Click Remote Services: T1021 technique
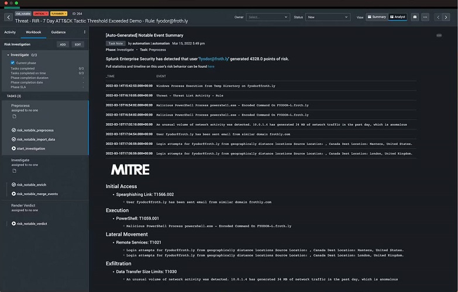Image resolution: width=458 pixels, height=292 pixels. (x=139, y=242)
